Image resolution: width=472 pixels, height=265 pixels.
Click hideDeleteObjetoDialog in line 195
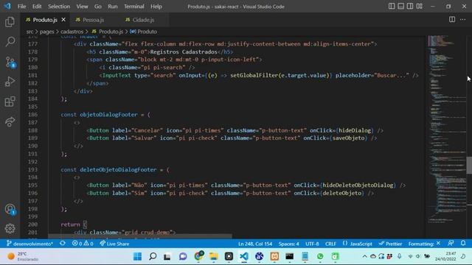(x=358, y=185)
